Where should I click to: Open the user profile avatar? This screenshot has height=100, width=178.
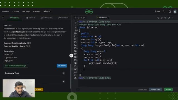(175, 12)
